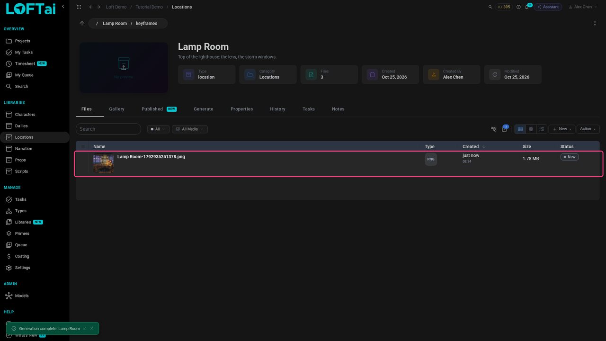Open the Action dropdown menu
This screenshot has height=341, width=606.
[x=588, y=129]
